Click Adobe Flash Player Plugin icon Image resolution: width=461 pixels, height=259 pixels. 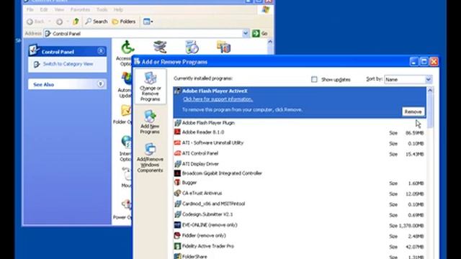177,123
